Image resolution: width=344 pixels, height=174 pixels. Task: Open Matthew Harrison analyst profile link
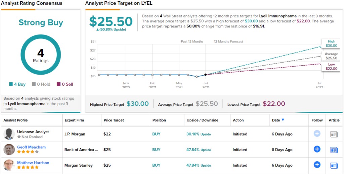pyautogui.click(x=33, y=163)
